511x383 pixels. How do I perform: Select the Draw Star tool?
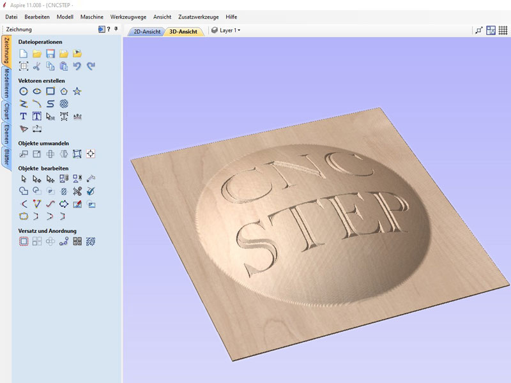click(77, 91)
